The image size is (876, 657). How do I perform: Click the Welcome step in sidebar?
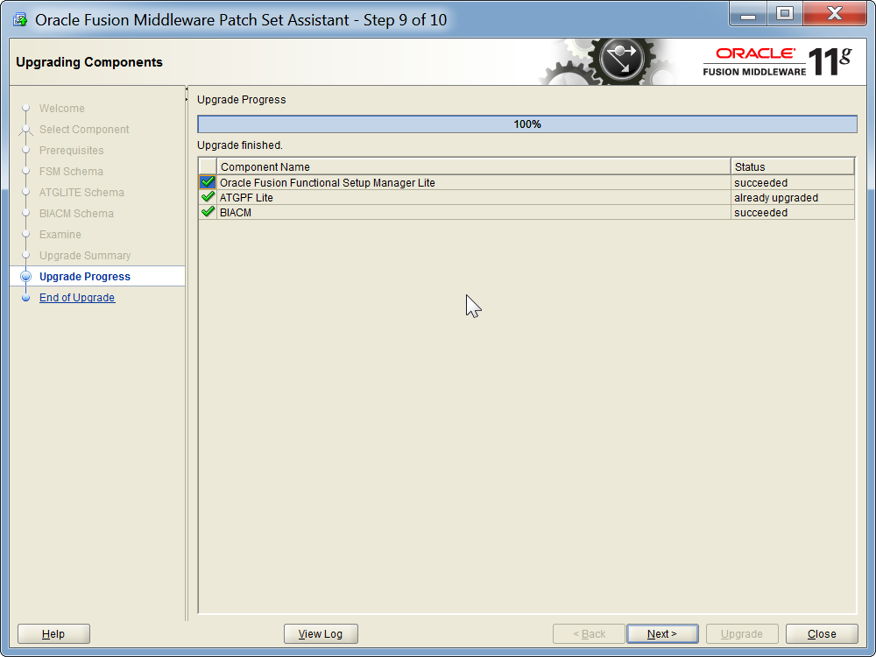62,109
